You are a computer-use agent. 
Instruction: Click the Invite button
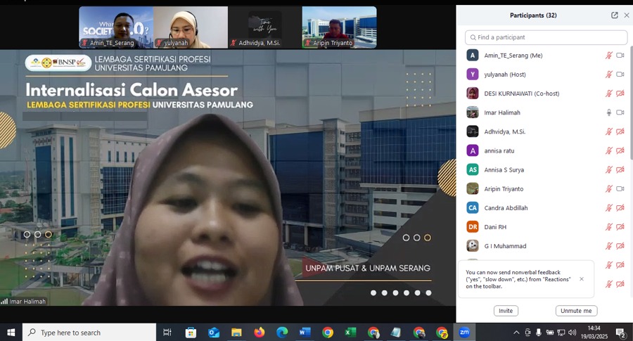pos(506,311)
